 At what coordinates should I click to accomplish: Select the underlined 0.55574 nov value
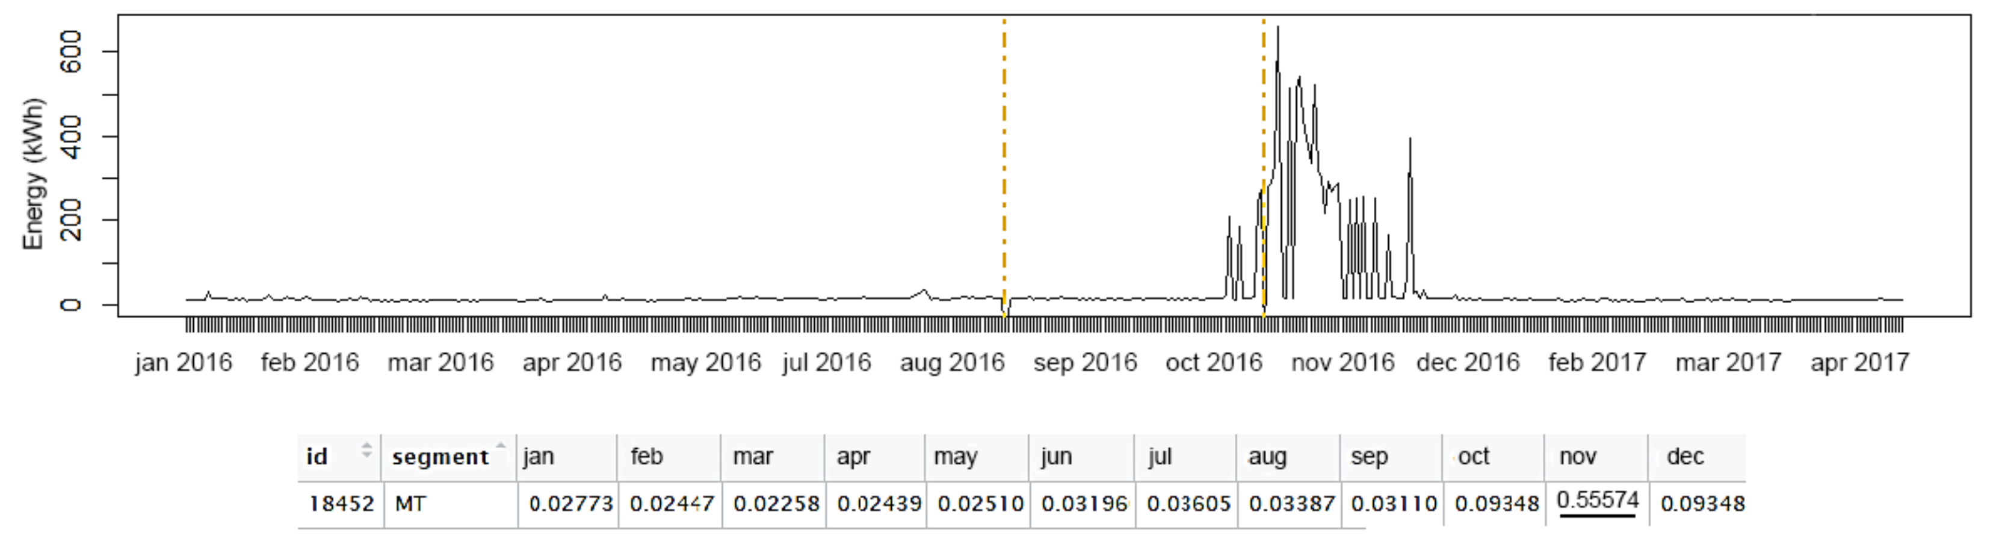[x=1598, y=501]
